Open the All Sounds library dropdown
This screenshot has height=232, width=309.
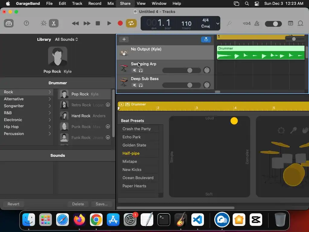pyautogui.click(x=66, y=40)
